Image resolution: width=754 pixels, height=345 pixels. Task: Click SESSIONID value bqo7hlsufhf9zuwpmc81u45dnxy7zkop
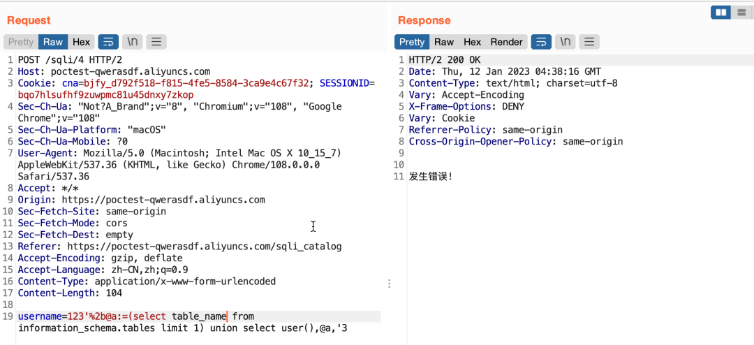click(106, 95)
